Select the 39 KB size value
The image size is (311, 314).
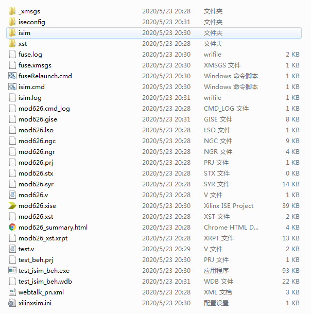click(x=291, y=206)
